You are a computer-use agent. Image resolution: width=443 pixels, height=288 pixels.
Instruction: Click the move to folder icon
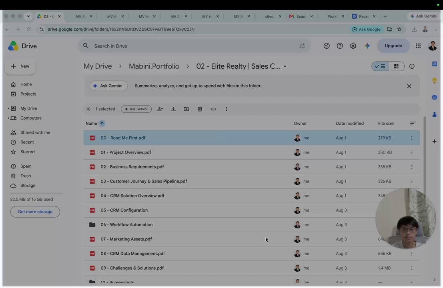[x=186, y=109]
